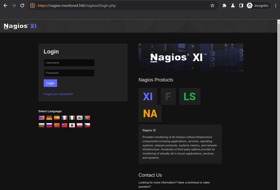Click the Nagios XI header logo
Screen dimensions: 280x190
(20, 26)
